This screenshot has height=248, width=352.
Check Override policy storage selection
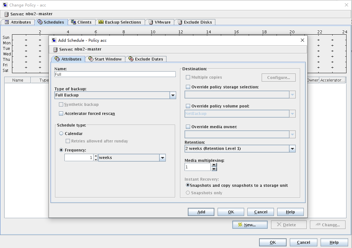coord(188,87)
